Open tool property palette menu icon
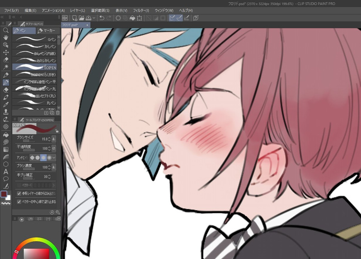 [15, 119]
